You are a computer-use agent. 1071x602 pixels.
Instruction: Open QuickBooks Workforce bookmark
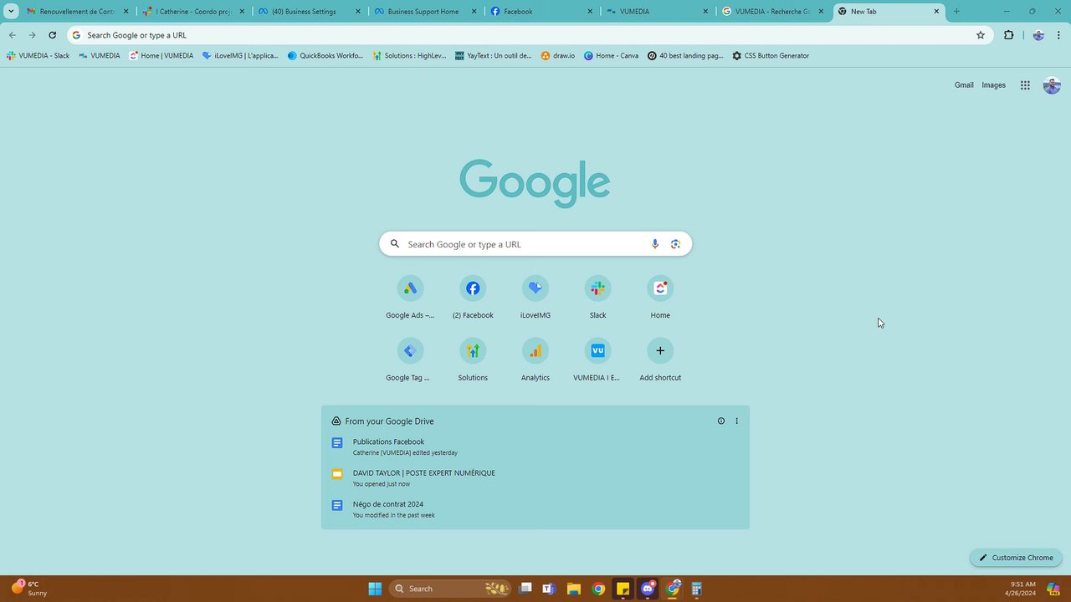click(325, 56)
